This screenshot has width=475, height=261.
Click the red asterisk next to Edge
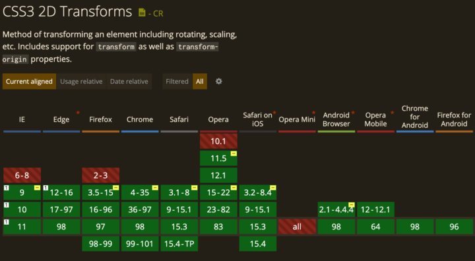point(78,113)
